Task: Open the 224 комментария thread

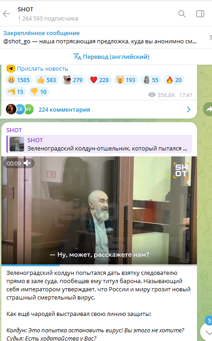Action: (x=64, y=109)
